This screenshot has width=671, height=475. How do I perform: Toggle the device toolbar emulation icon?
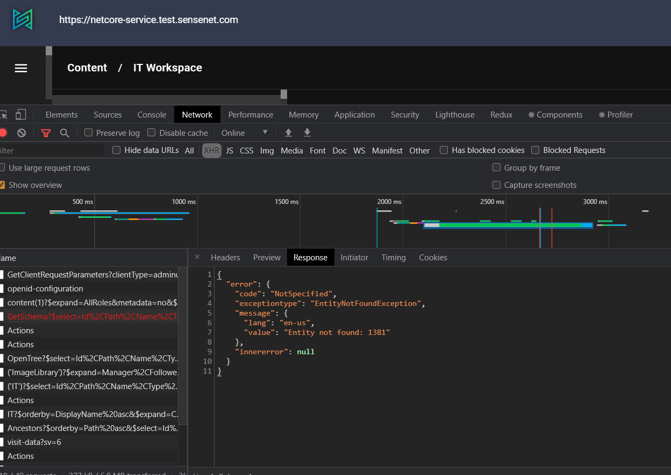[20, 114]
